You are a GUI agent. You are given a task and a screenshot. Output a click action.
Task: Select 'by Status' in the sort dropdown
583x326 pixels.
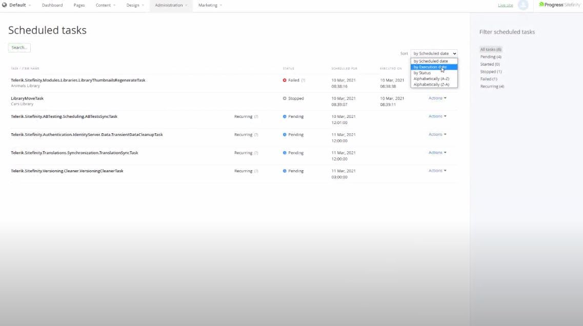(422, 72)
